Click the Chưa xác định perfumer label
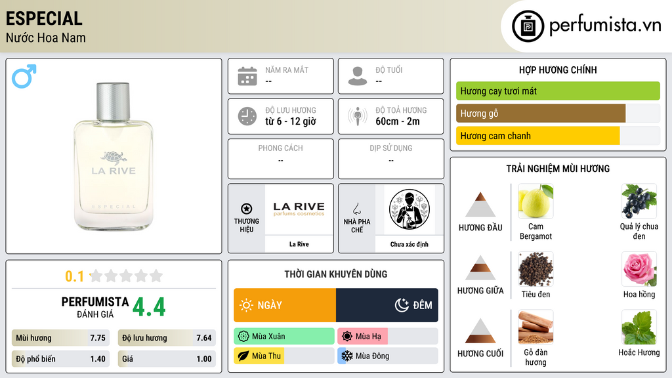Screen dimensions: 672x378 (x=409, y=244)
